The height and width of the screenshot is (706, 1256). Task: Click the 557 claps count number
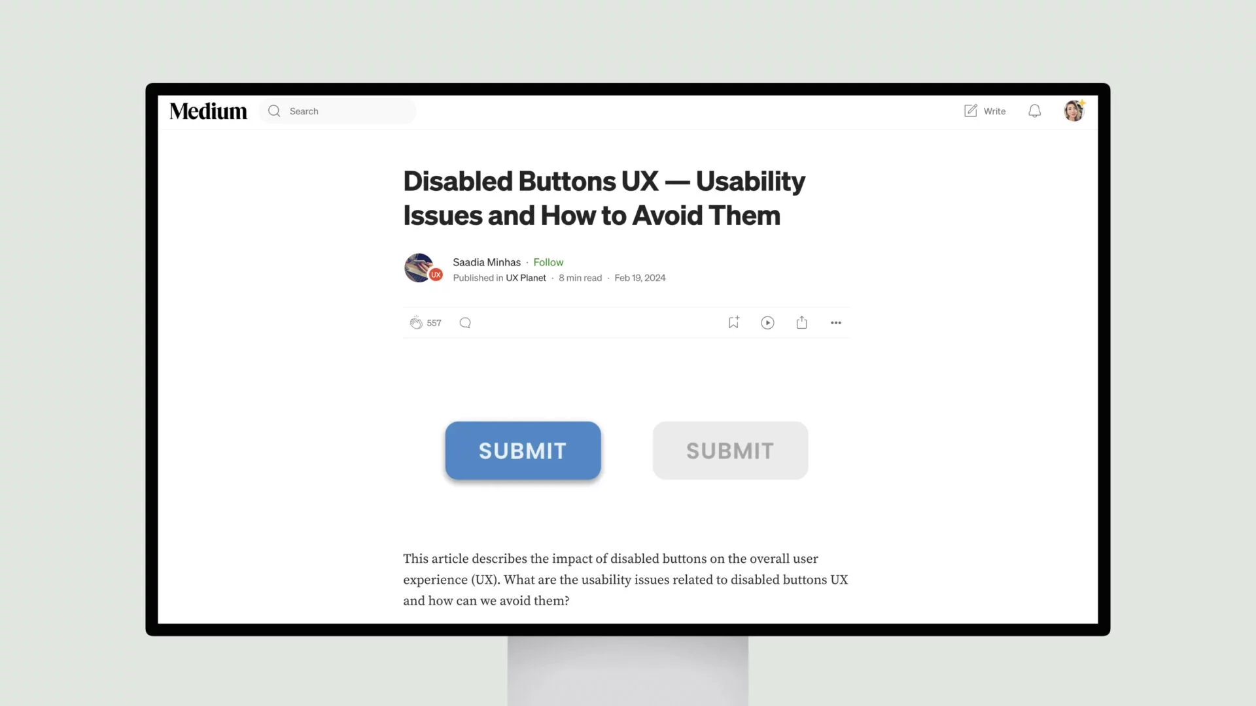[x=434, y=322]
